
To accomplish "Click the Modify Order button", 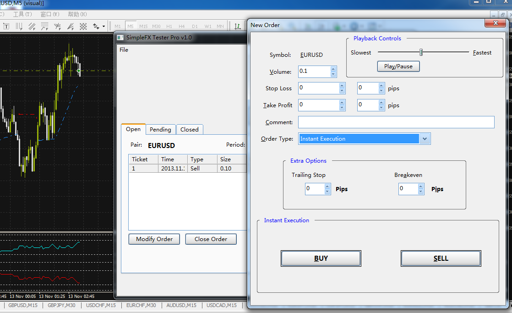I will [x=154, y=239].
